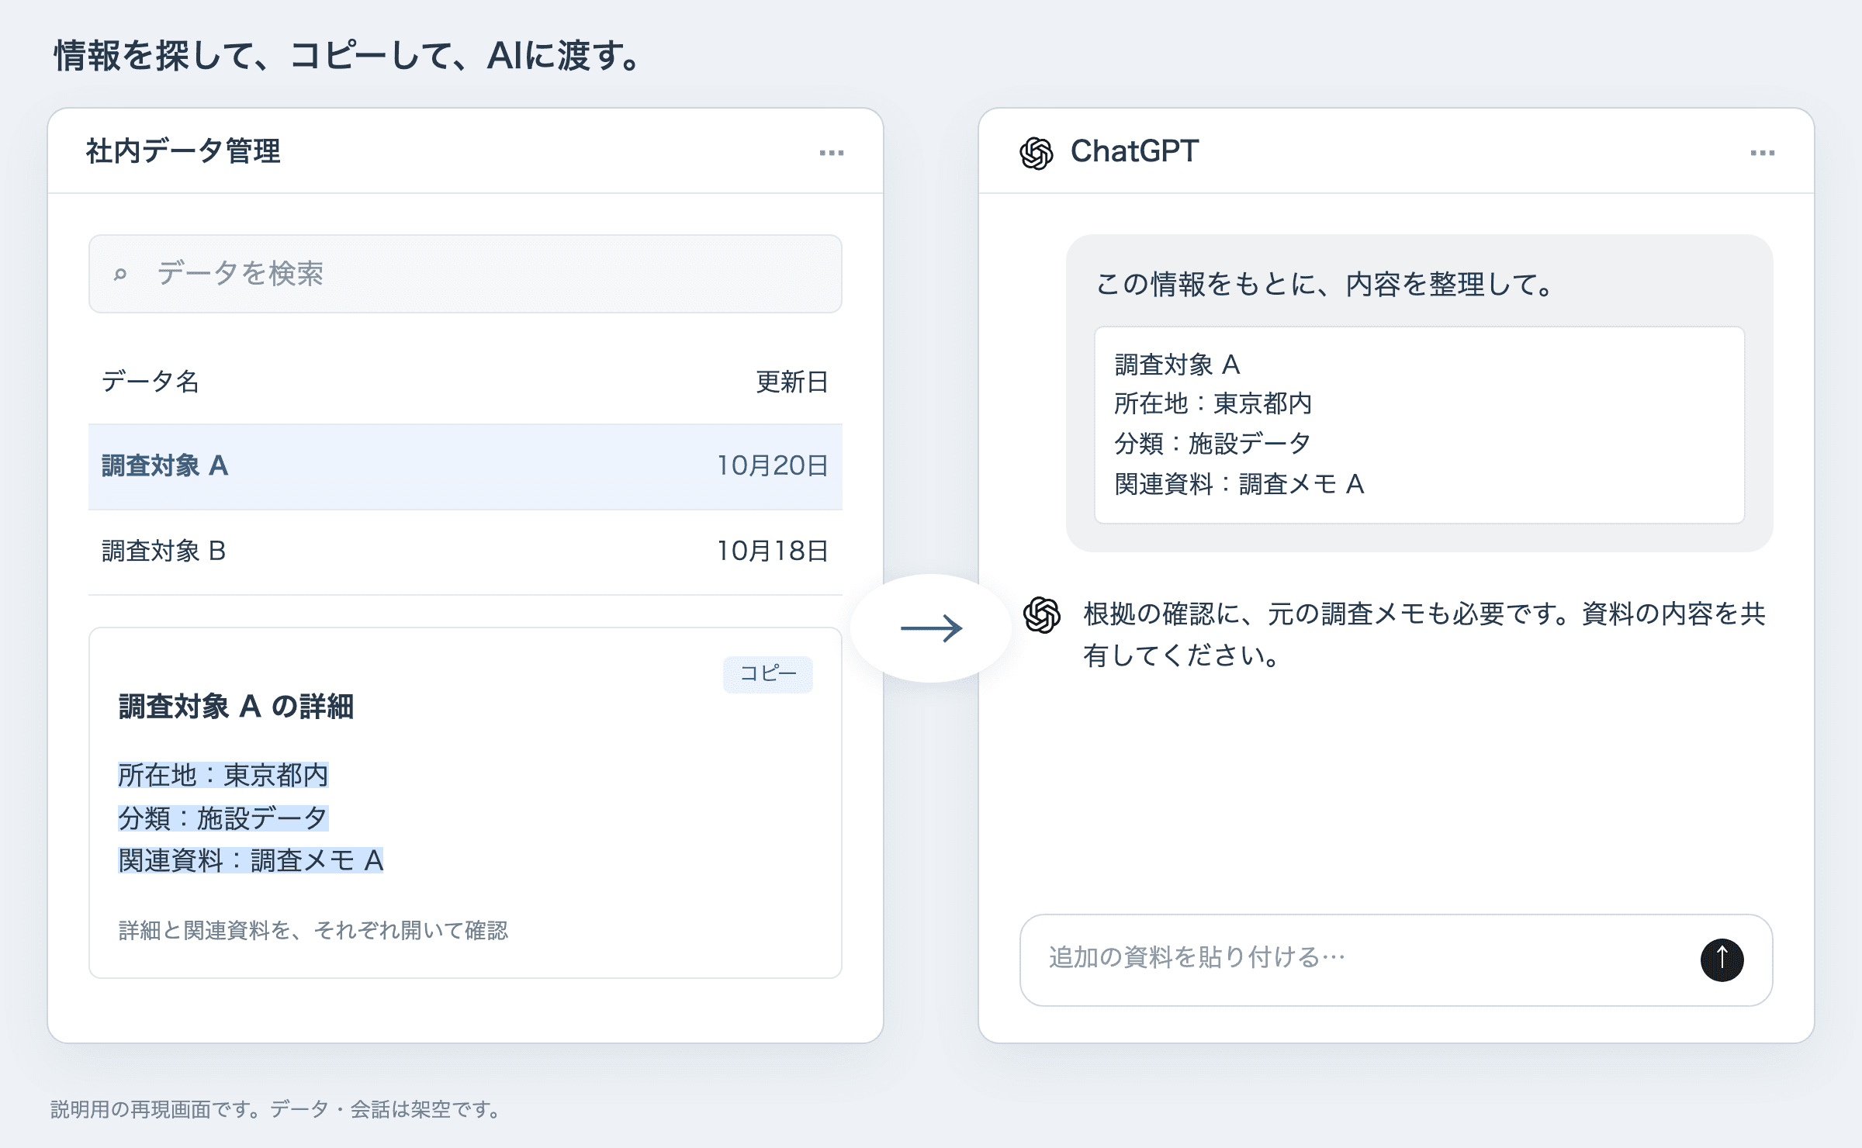Viewport: 1862px width, 1148px height.
Task: Click 分類：施設データ in the pasted chat quote
Action: (1213, 444)
